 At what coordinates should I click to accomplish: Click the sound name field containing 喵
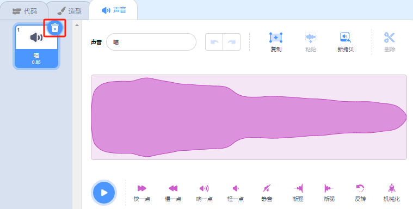point(151,42)
